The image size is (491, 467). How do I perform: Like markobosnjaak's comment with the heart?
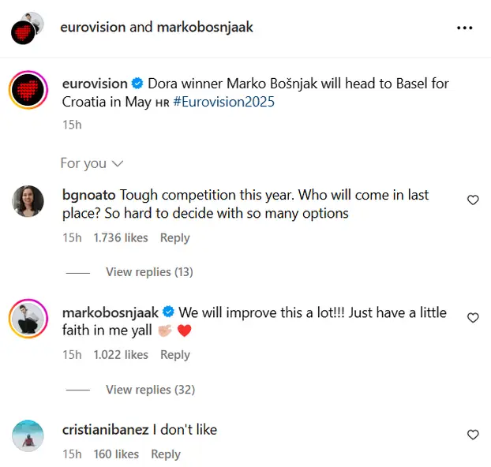click(473, 318)
